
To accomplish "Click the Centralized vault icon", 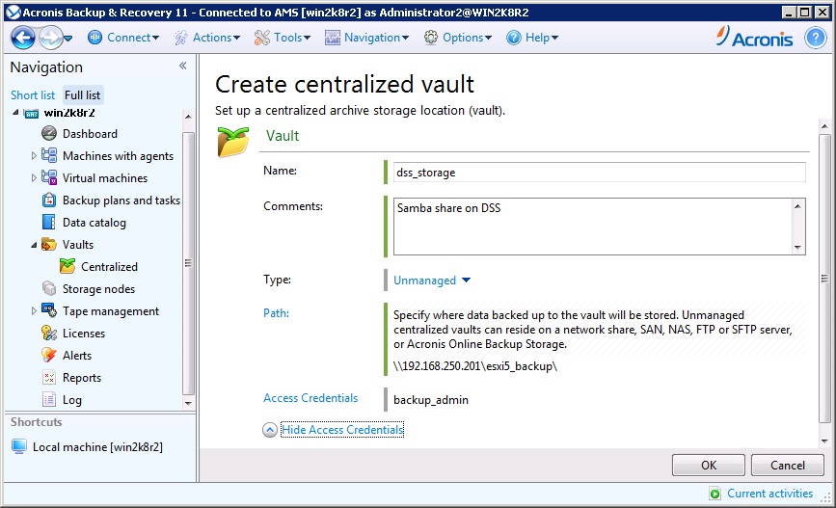I will pos(67,266).
